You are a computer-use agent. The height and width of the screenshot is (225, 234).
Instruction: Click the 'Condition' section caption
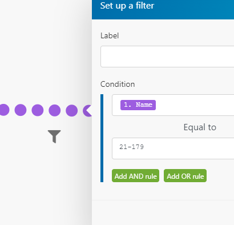click(x=118, y=84)
